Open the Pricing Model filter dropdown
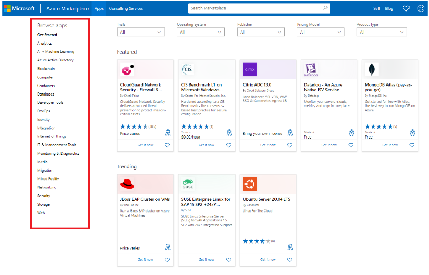The image size is (429, 275). coord(321,32)
